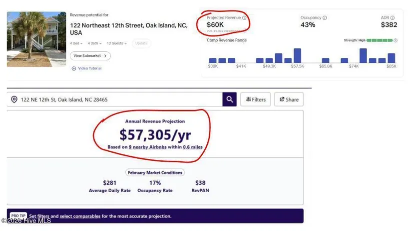The width and height of the screenshot is (412, 231).
Task: Click the location pin icon in address bar
Action: point(14,100)
